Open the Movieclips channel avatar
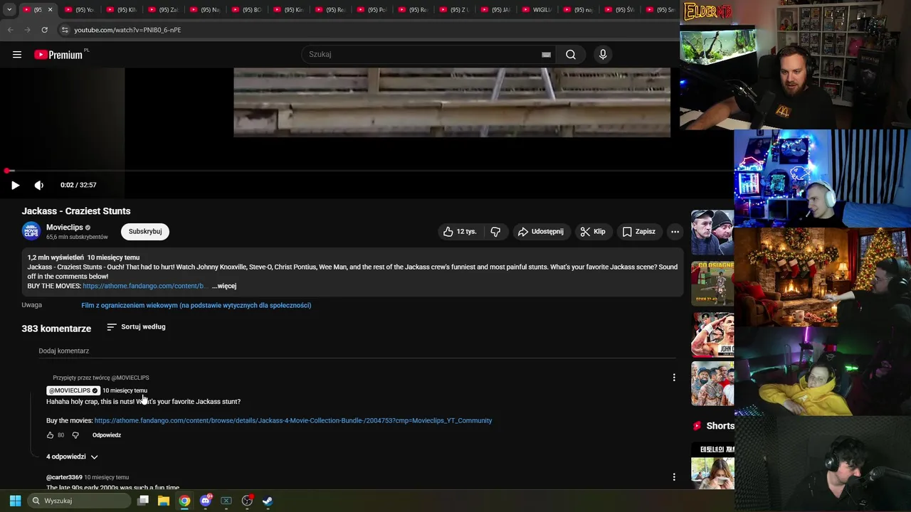The height and width of the screenshot is (512, 911). [x=31, y=231]
